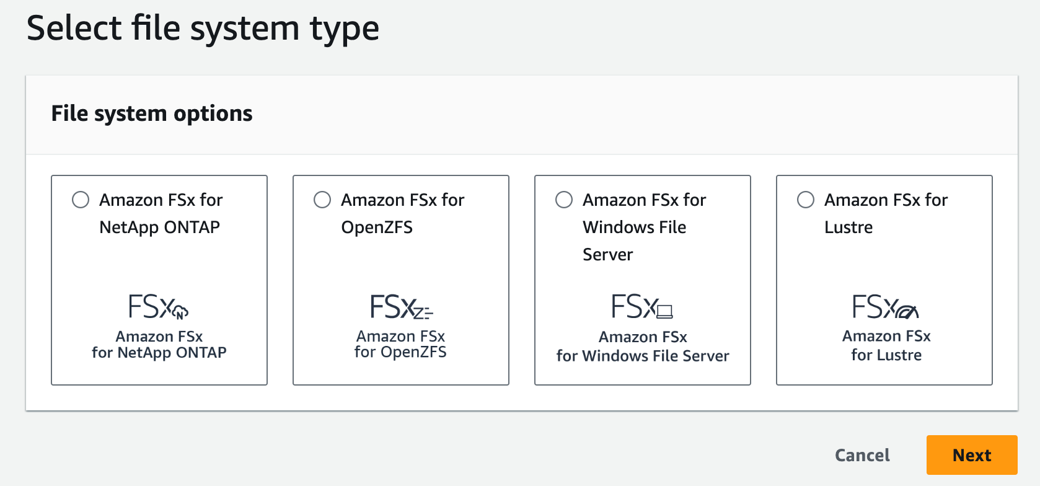Click the Select file system type title
Viewport: 1040px width, 486px height.
[204, 28]
